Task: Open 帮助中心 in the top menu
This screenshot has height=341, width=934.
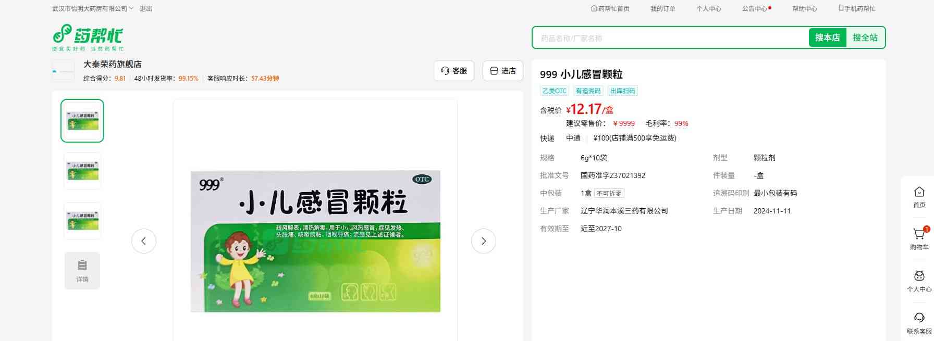Action: [x=804, y=9]
